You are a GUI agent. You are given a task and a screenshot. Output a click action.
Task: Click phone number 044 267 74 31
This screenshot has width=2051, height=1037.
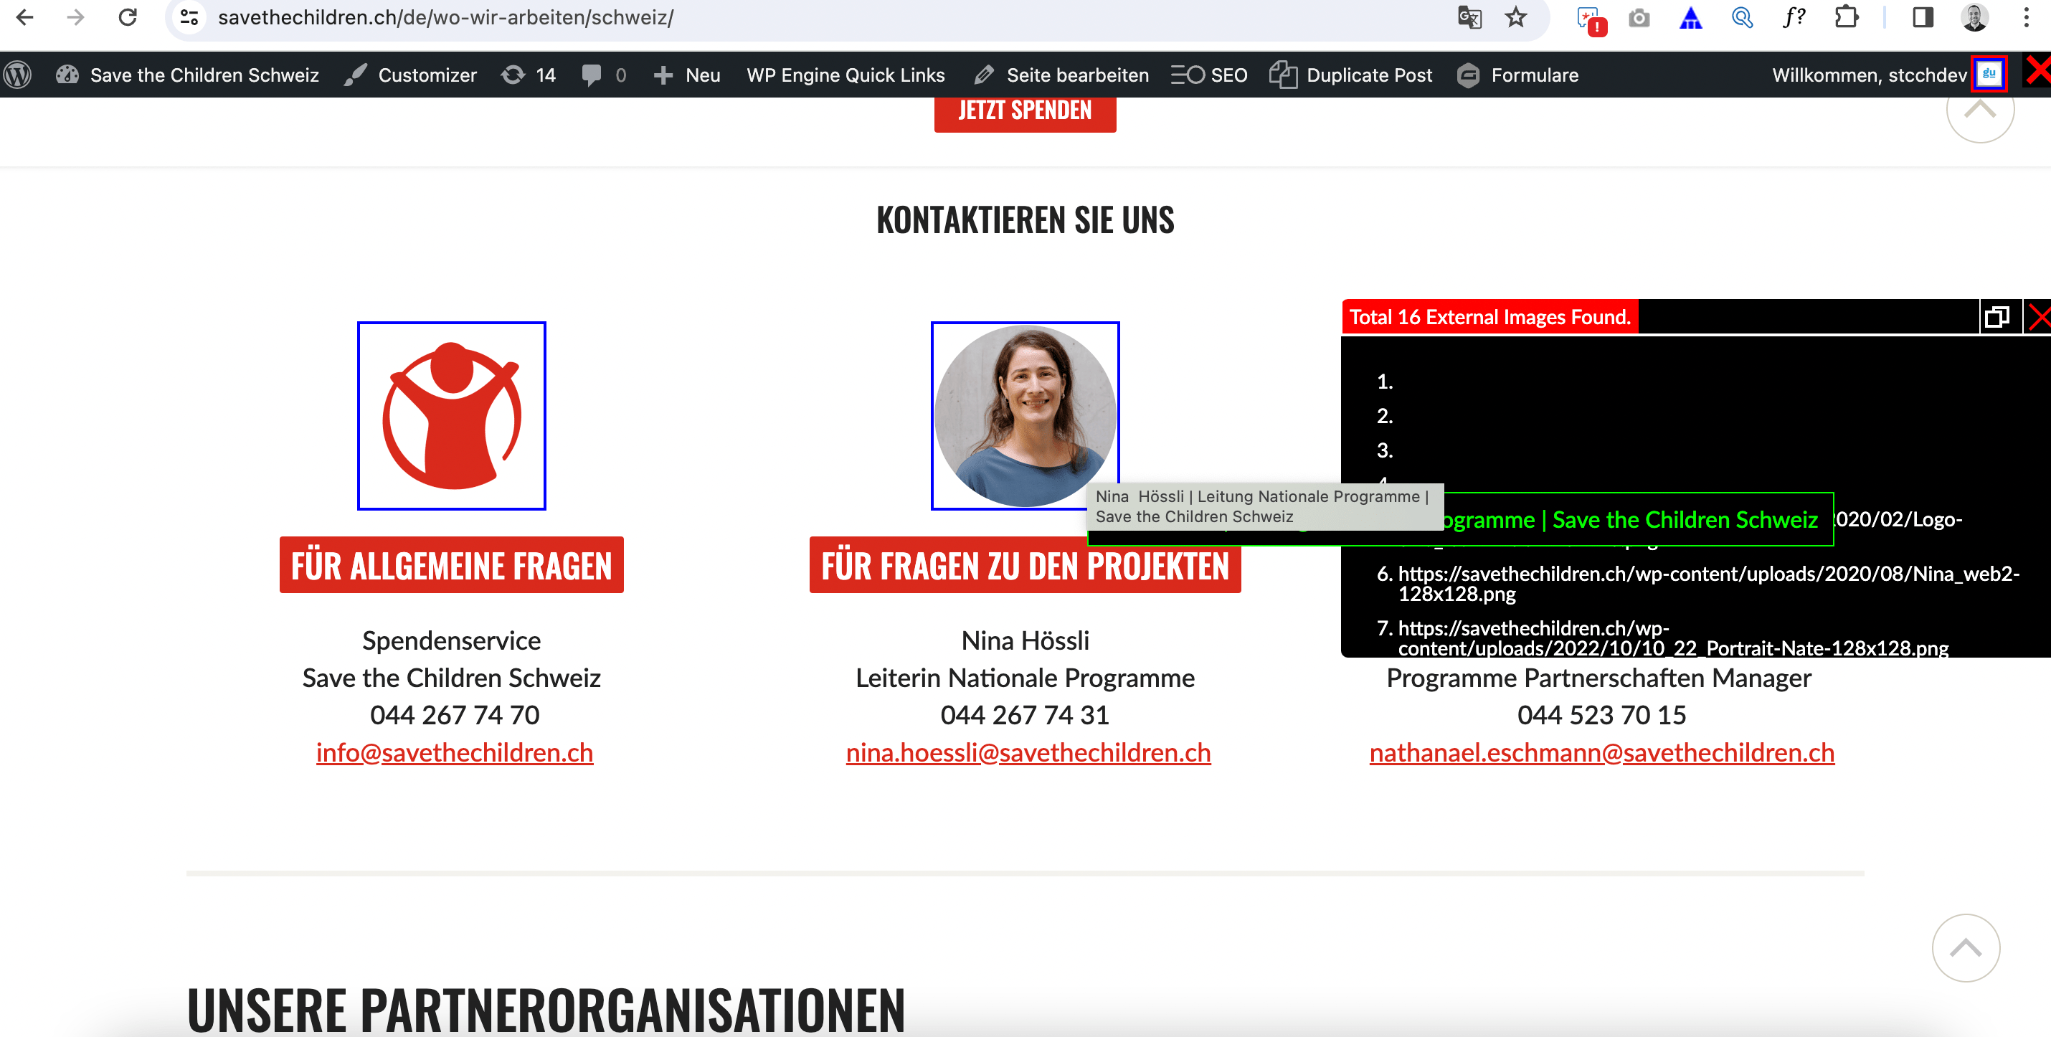click(1025, 714)
